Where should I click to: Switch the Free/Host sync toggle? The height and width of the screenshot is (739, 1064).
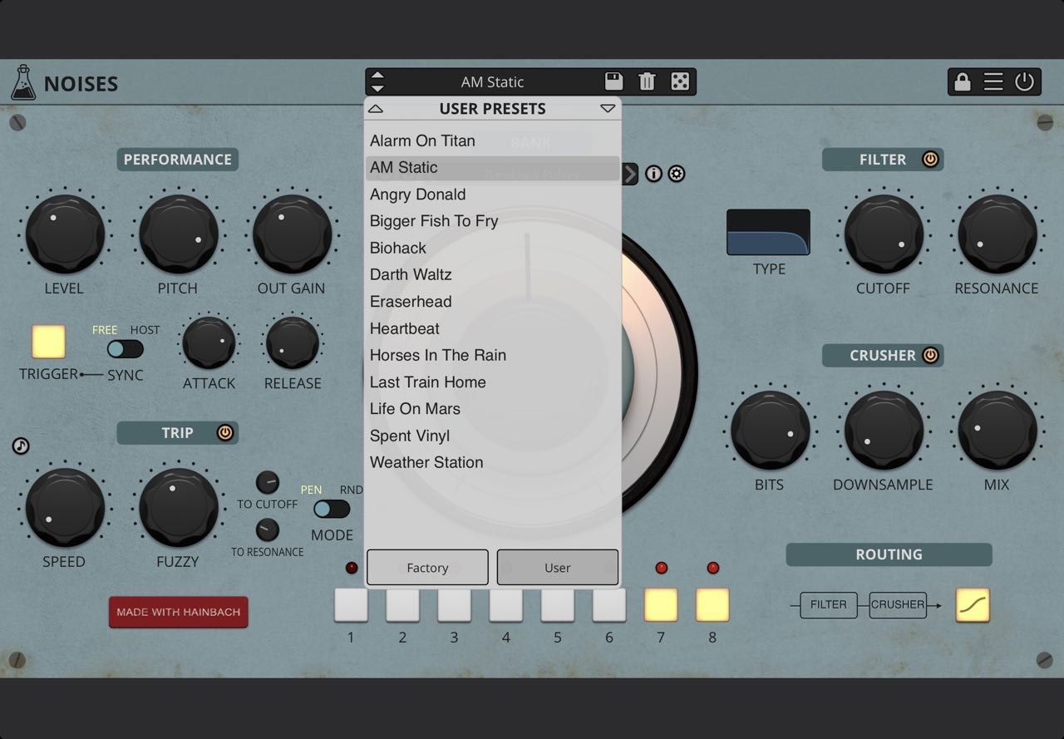coord(125,348)
